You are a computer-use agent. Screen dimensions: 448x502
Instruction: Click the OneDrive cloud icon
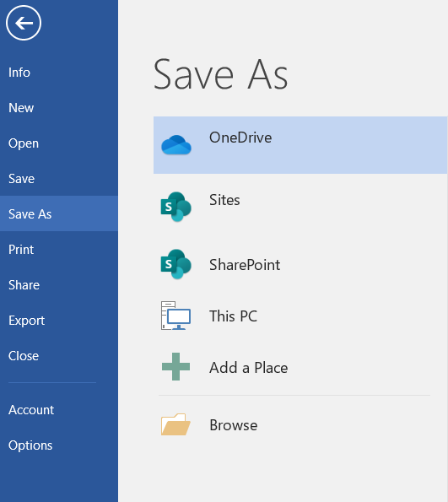tap(176, 145)
